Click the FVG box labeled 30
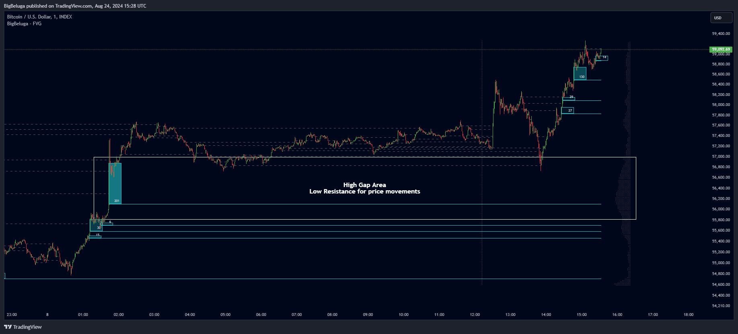This screenshot has width=738, height=334. [x=96, y=225]
